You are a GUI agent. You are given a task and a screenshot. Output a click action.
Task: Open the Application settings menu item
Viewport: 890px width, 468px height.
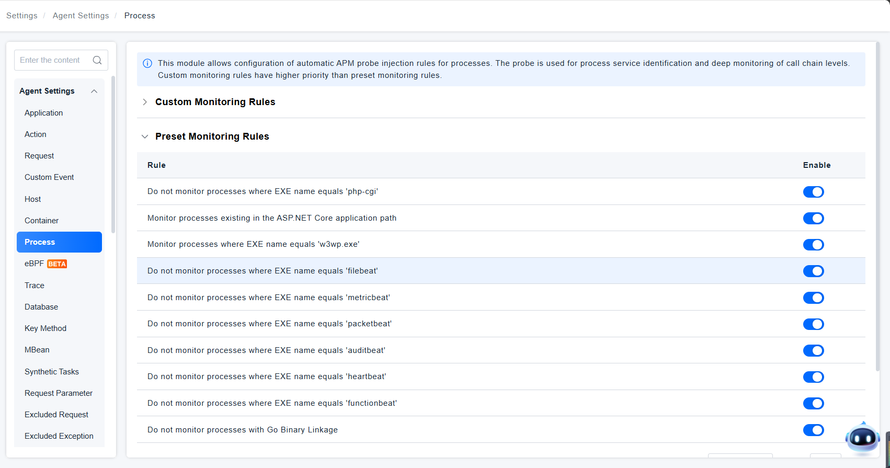pos(43,113)
